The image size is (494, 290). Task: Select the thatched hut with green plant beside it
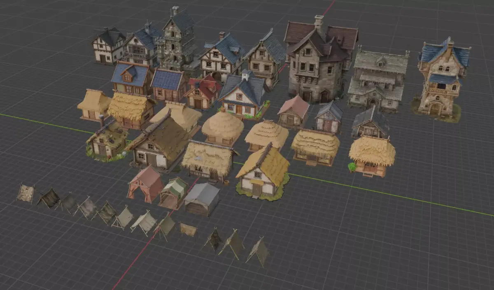tap(371, 156)
